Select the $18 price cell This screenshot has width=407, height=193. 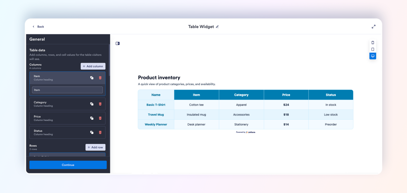coord(286,115)
